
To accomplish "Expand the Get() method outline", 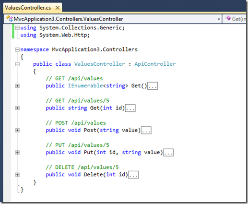I will (17, 86).
